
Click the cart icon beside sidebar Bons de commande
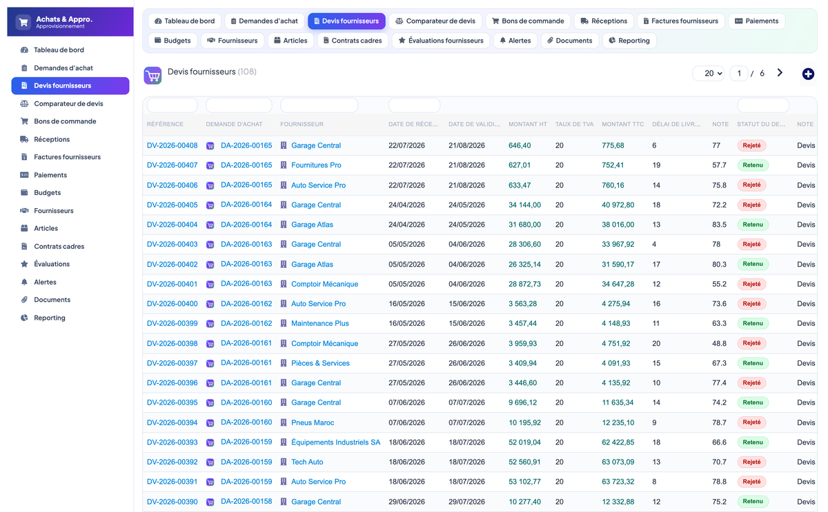pyautogui.click(x=25, y=121)
